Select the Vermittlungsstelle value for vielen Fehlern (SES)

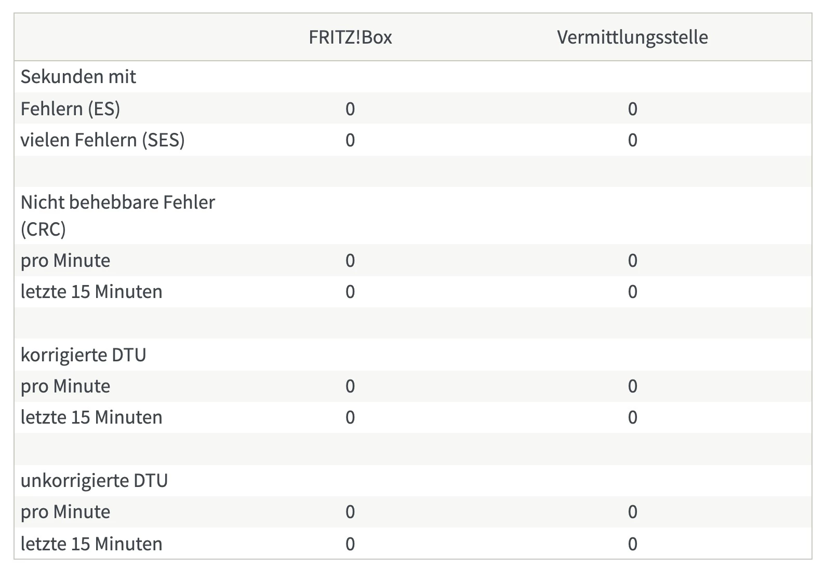(632, 140)
